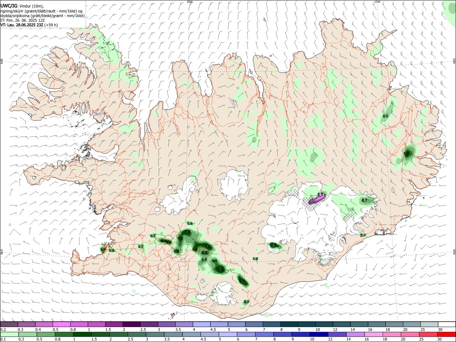Image resolution: width=456 pixels, height=342 pixels.
Task: Click the initial time 'IT: Fim. 26. 06. 2025 12Z'
Action: pos(22,20)
